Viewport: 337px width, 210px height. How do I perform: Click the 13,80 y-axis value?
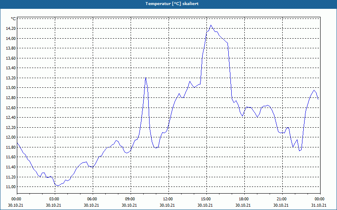11,48
